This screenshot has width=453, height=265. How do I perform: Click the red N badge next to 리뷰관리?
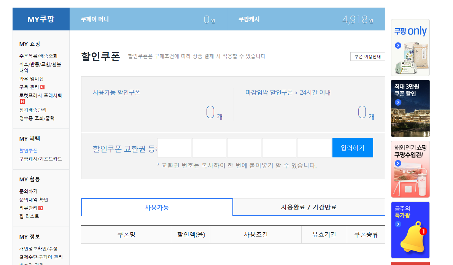point(41,208)
